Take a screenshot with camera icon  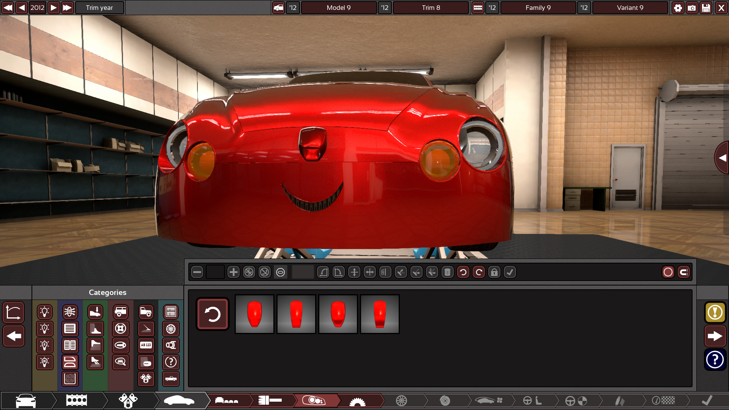(692, 8)
